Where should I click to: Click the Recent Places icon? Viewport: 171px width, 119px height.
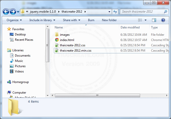click(12, 39)
